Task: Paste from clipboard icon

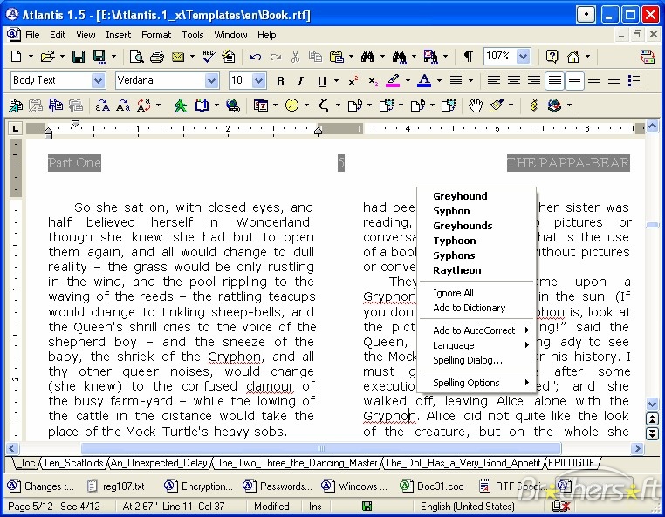Action: [337, 56]
